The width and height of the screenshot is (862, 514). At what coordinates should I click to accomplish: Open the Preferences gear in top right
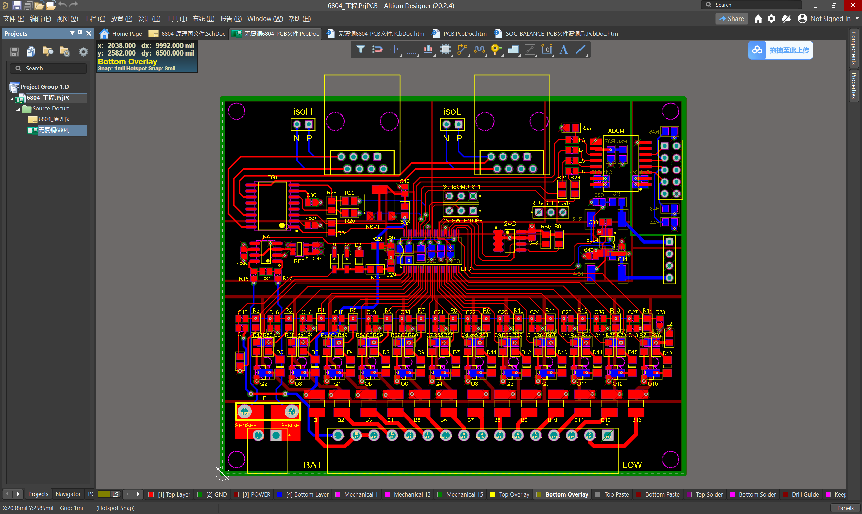(x=771, y=19)
